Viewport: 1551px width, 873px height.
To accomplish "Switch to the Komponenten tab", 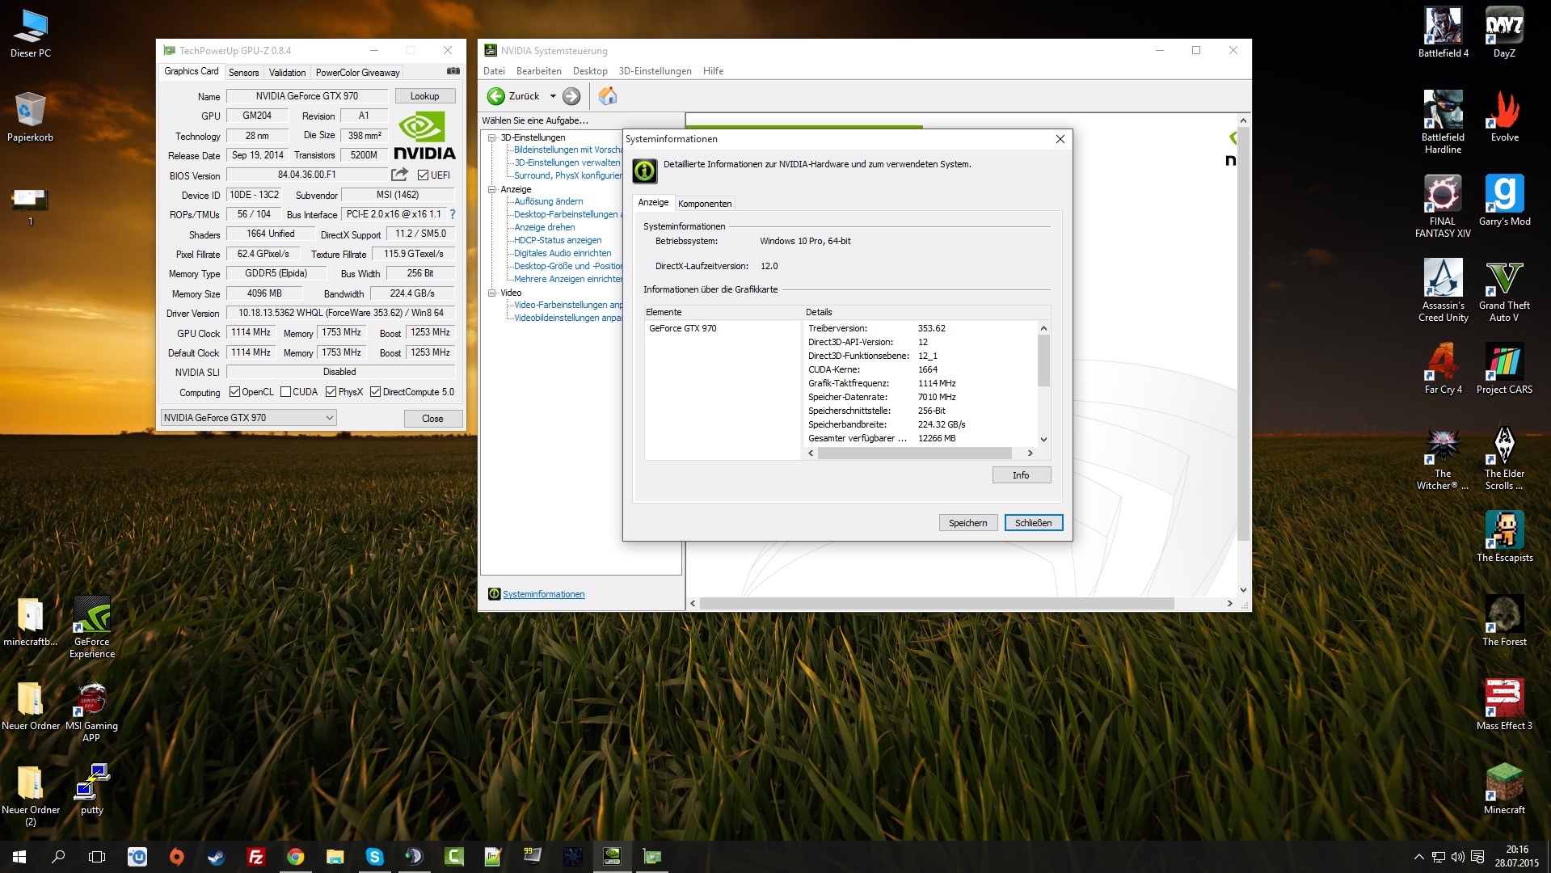I will (705, 204).
